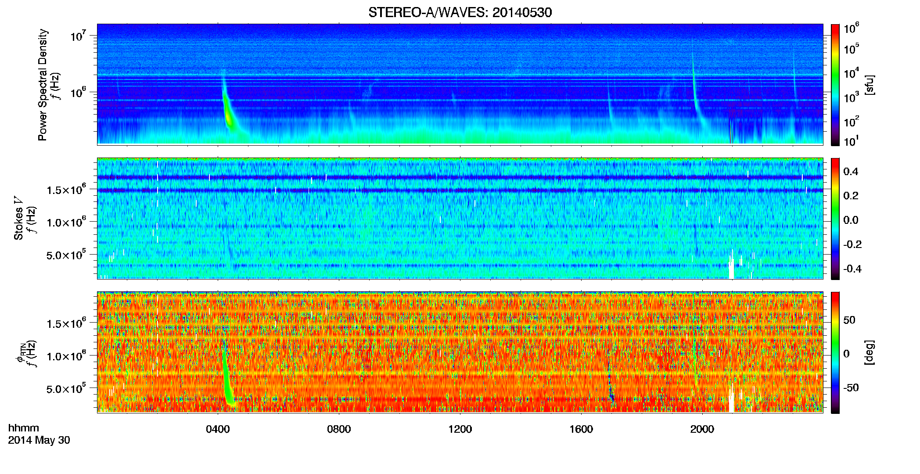Click the hhmm axis label
The height and width of the screenshot is (474, 920).
(24, 428)
